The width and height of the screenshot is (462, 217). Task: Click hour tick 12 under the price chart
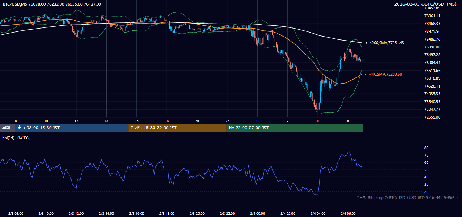pyautogui.click(x=76, y=121)
